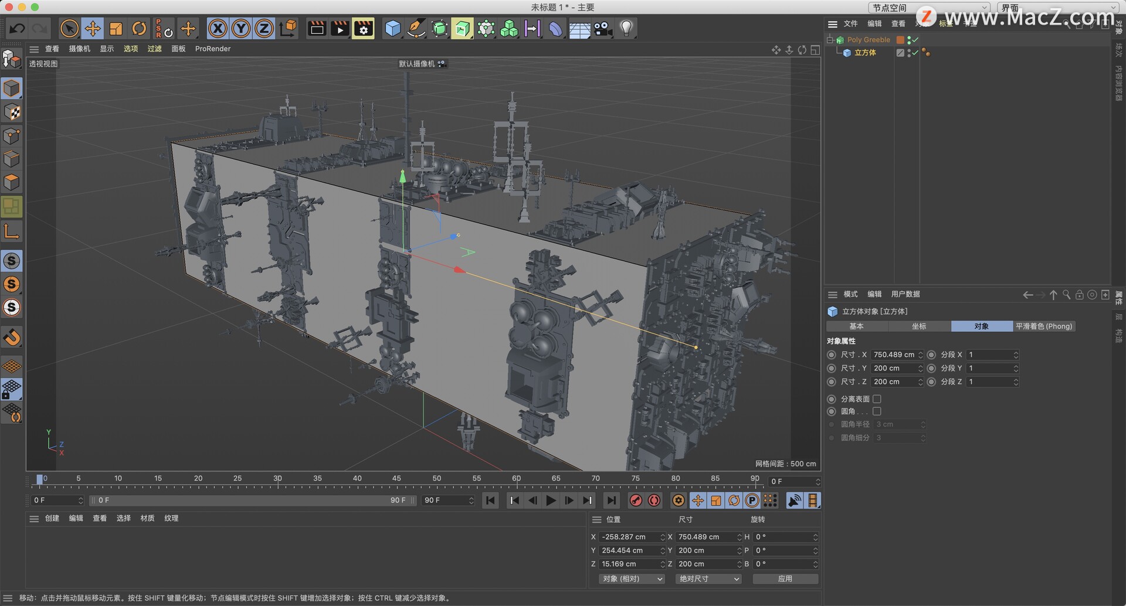The width and height of the screenshot is (1126, 606).
Task: Click the Render Settings gear icon
Action: 363,28
